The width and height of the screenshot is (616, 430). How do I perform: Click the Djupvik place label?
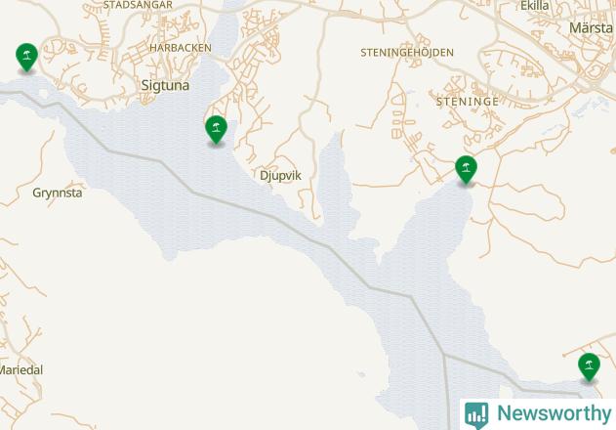point(280,176)
